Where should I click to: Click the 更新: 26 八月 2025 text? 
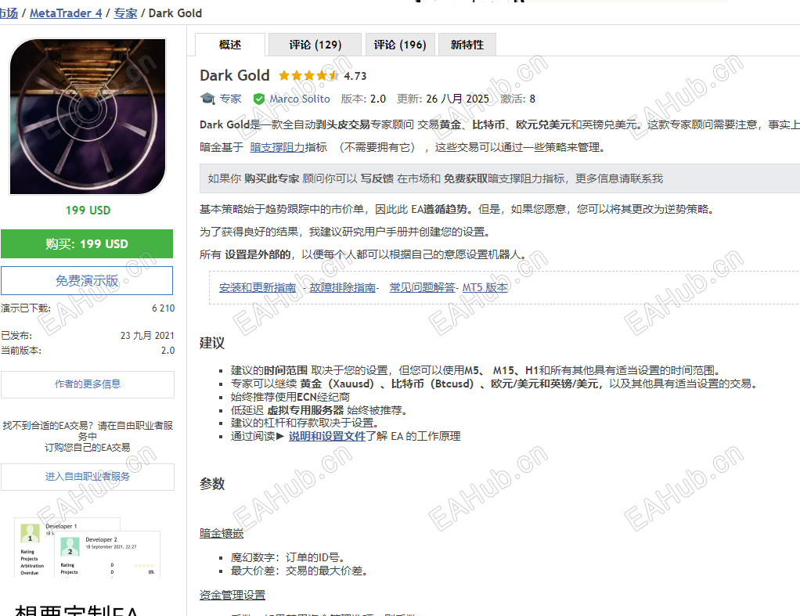[443, 99]
